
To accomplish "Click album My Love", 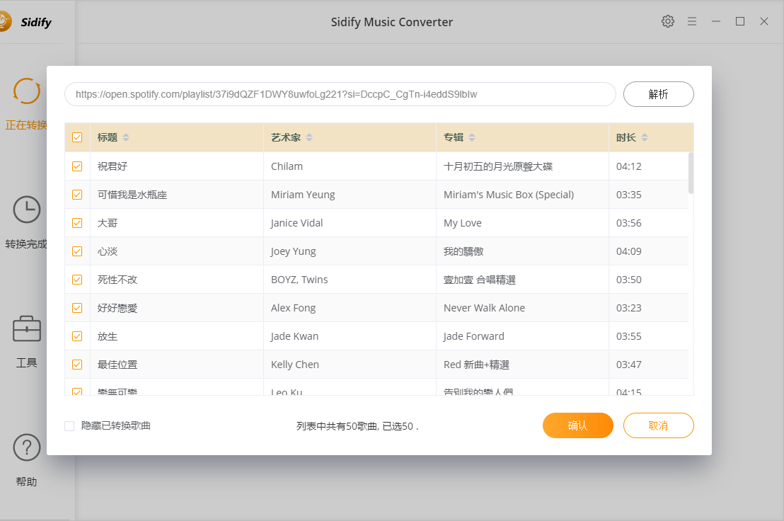I will click(463, 223).
